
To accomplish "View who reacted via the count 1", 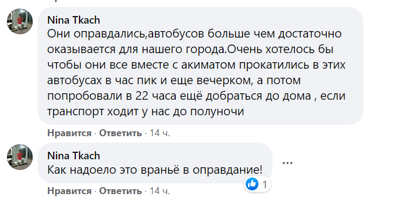I will (x=265, y=185).
